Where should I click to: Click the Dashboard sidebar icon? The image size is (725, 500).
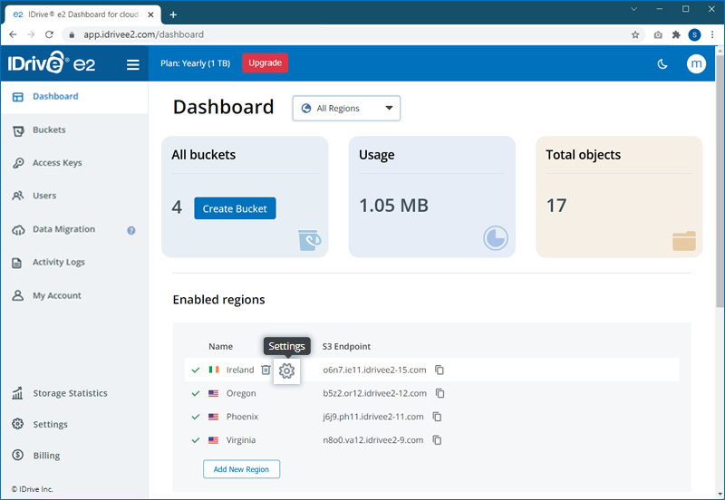pyautogui.click(x=17, y=97)
